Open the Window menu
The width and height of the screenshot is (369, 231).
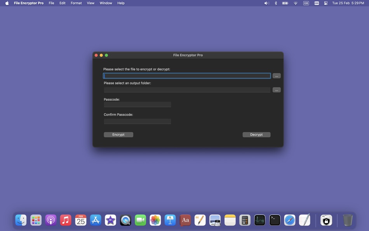pyautogui.click(x=106, y=3)
